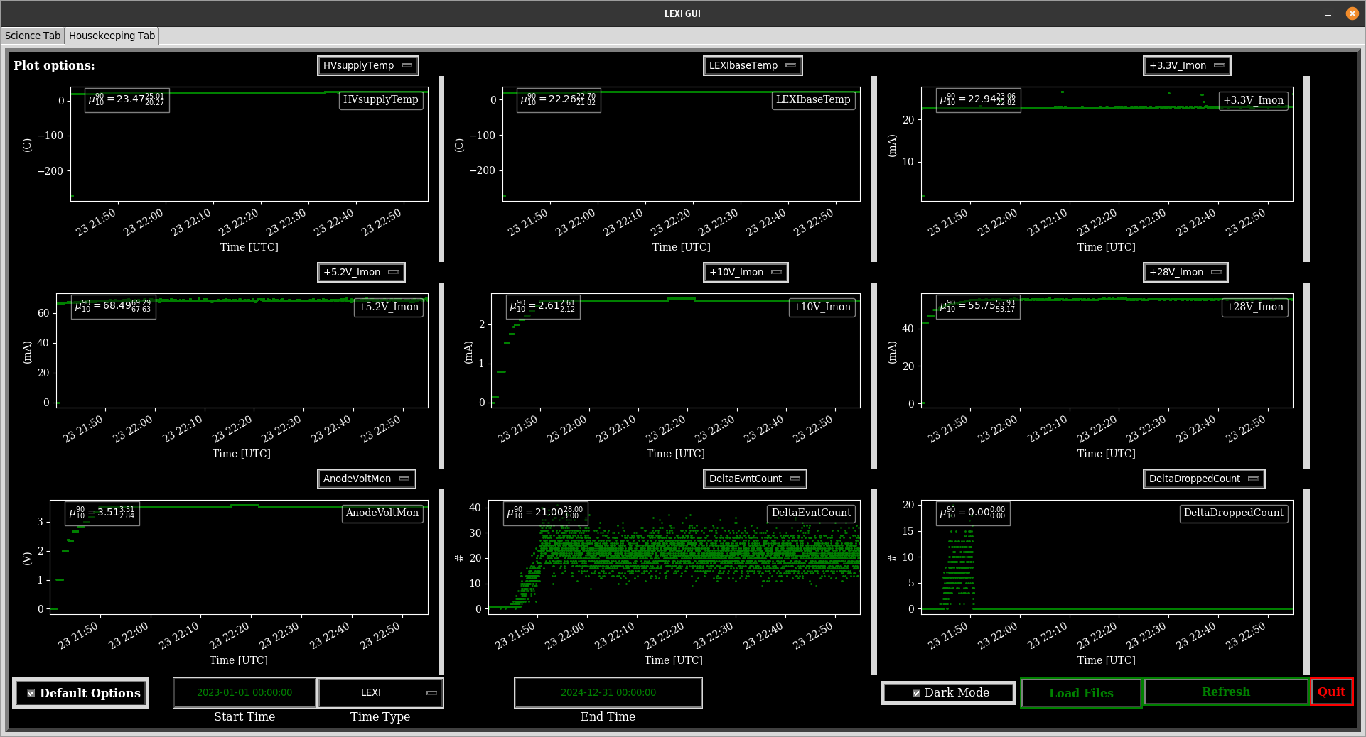
Task: Expand the +5.2V_Imon dropdown selector
Action: point(361,272)
